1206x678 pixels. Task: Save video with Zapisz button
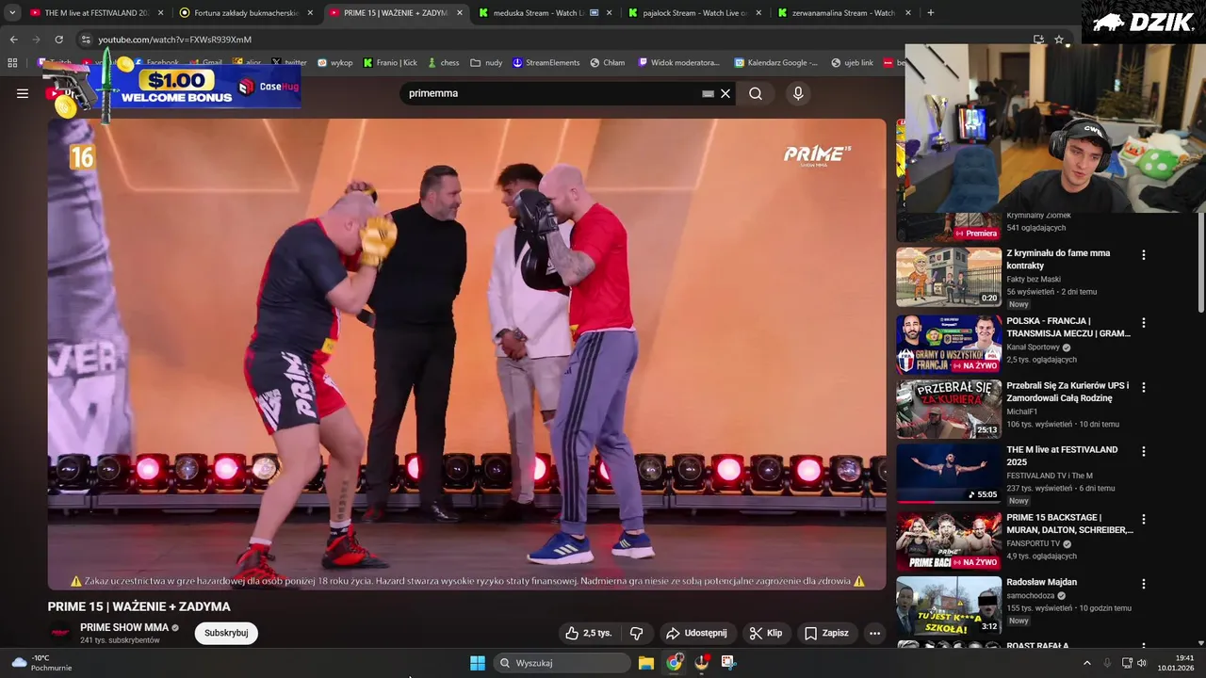coord(826,633)
